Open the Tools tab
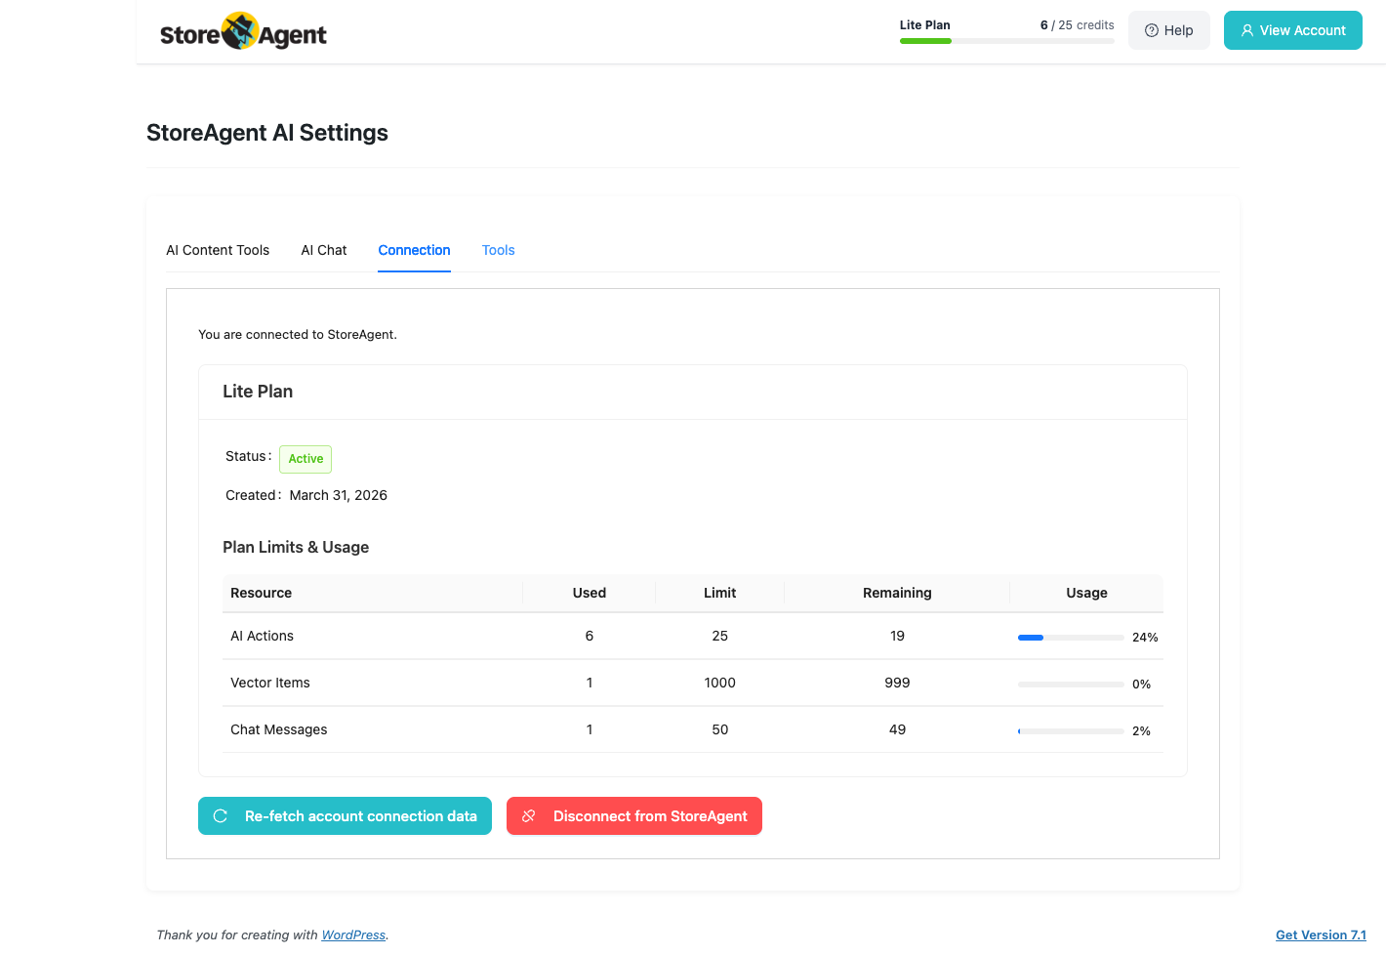Screen dimensions: 1386x955 (498, 250)
